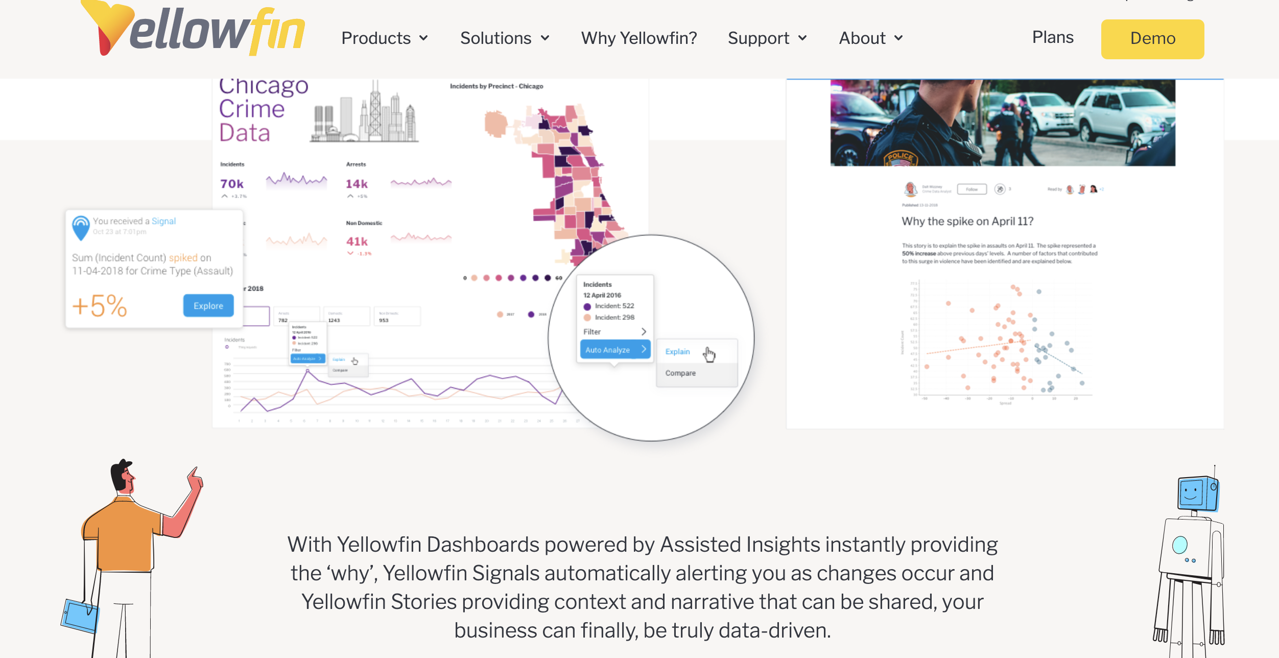Select Auto Analyze in the popup
Viewport: 1279px width, 658px height.
click(615, 350)
